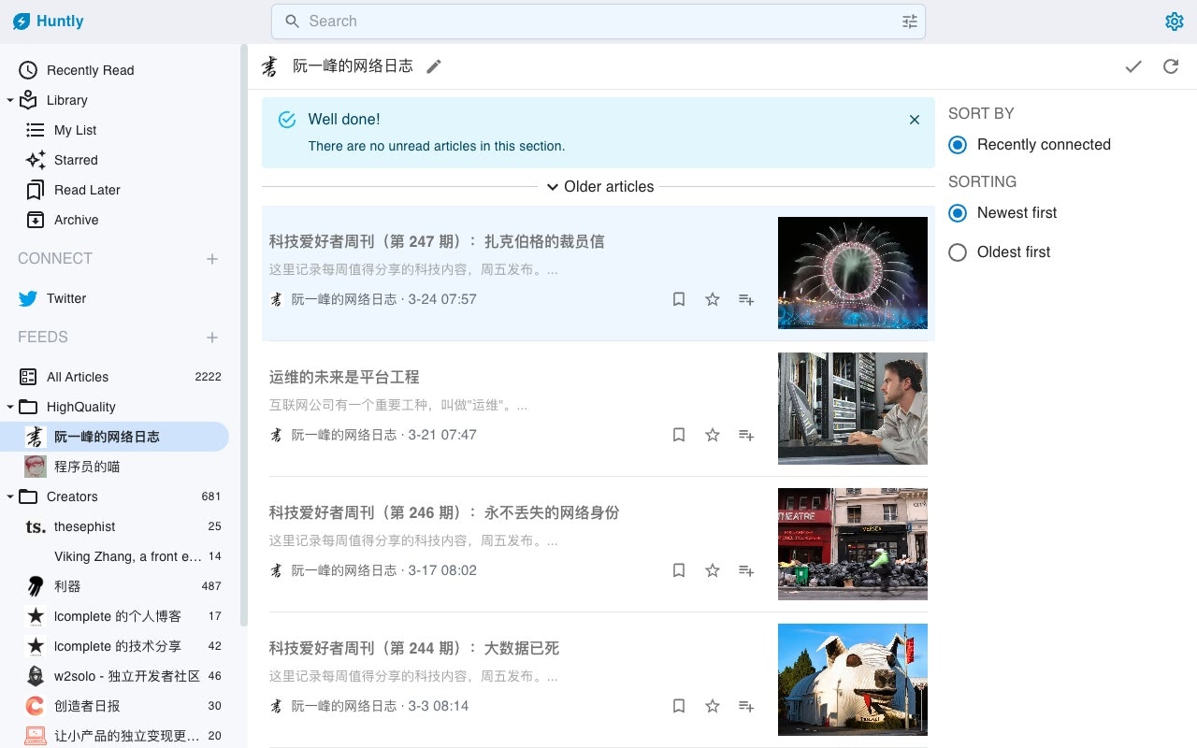1197x748 pixels.
Task: Select 阮一峰的网络日志 feed in sidebar
Action: [116, 437]
